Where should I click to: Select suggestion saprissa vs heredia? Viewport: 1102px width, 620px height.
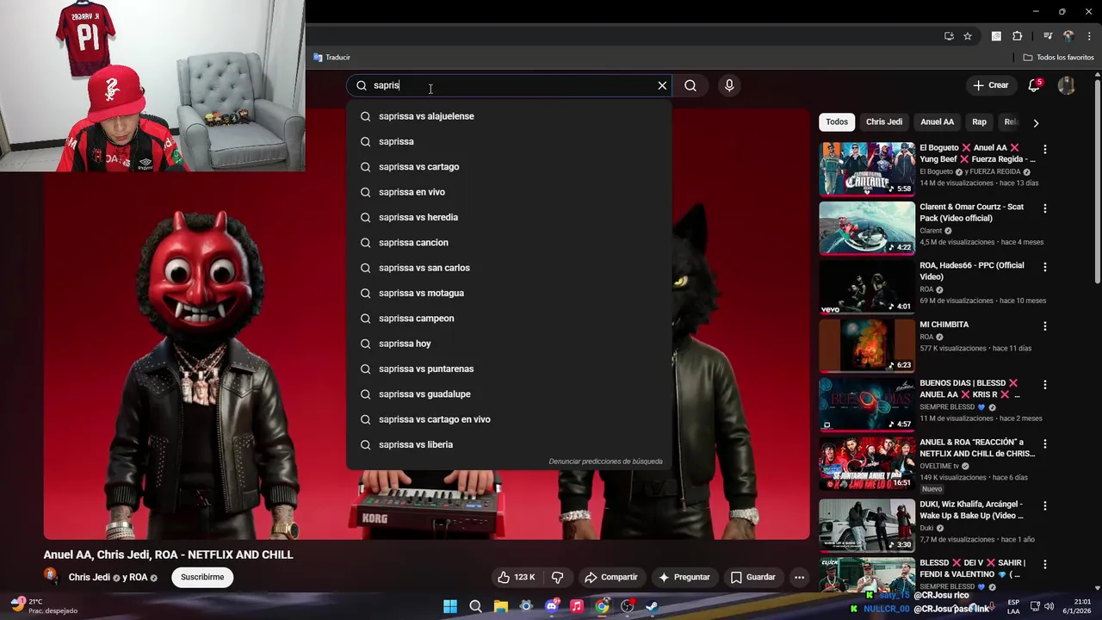(x=509, y=217)
